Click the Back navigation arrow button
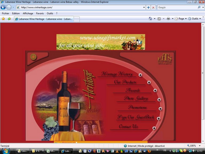The width and height of the screenshot is (205, 154). (3, 7)
